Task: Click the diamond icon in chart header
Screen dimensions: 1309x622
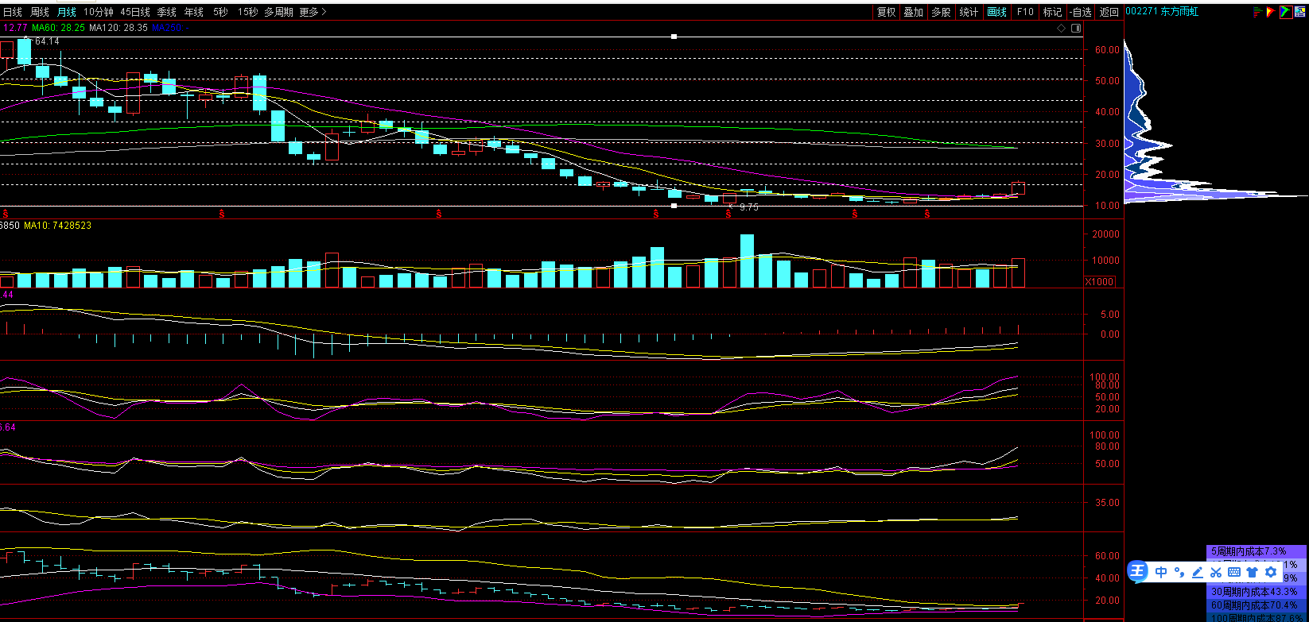Action: point(1061,28)
